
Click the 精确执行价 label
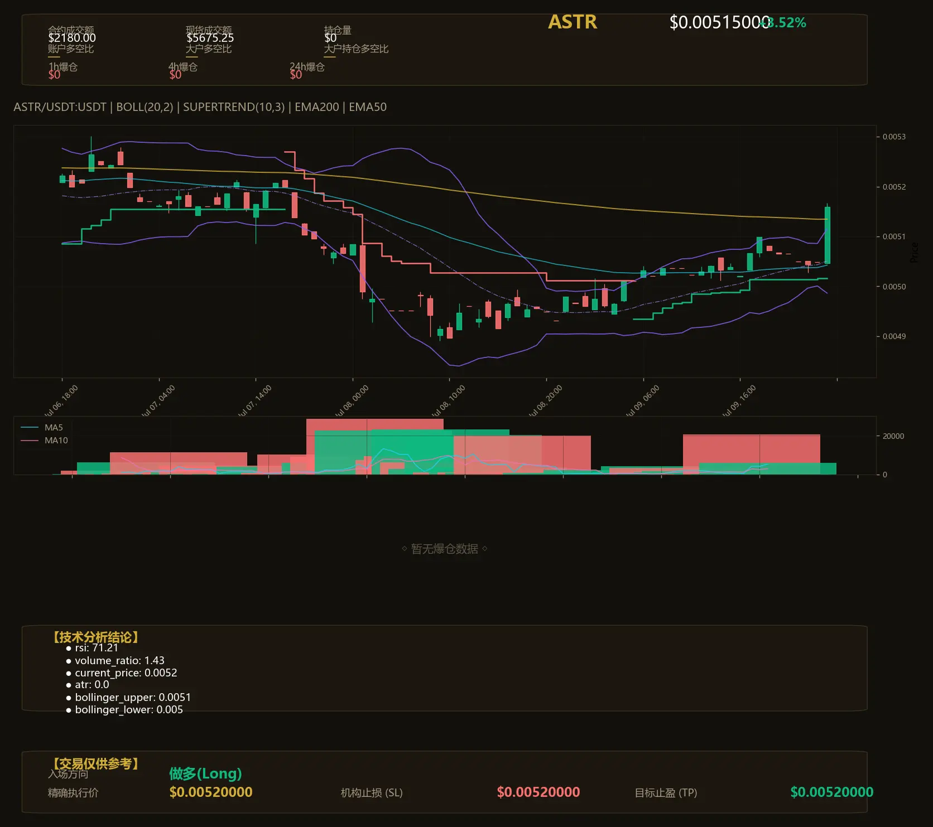click(73, 793)
